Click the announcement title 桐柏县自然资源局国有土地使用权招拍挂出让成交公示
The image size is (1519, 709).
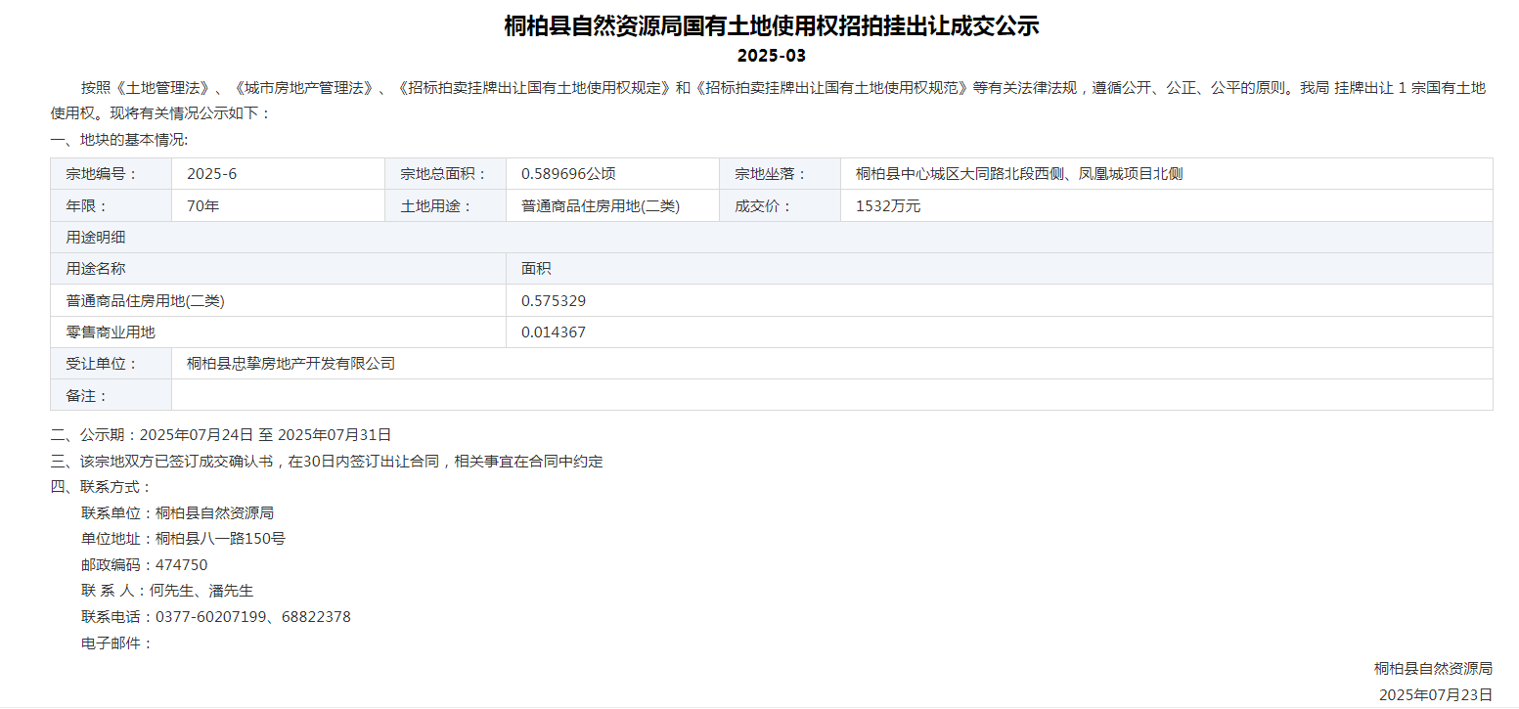coord(759,27)
